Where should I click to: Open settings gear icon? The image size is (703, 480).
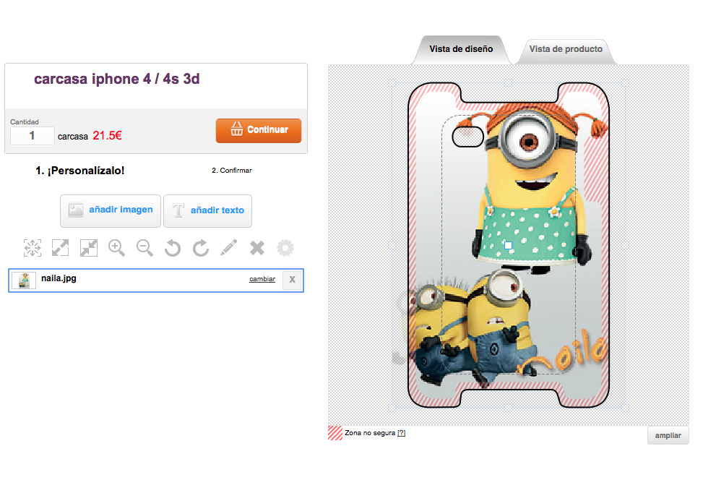tap(285, 248)
